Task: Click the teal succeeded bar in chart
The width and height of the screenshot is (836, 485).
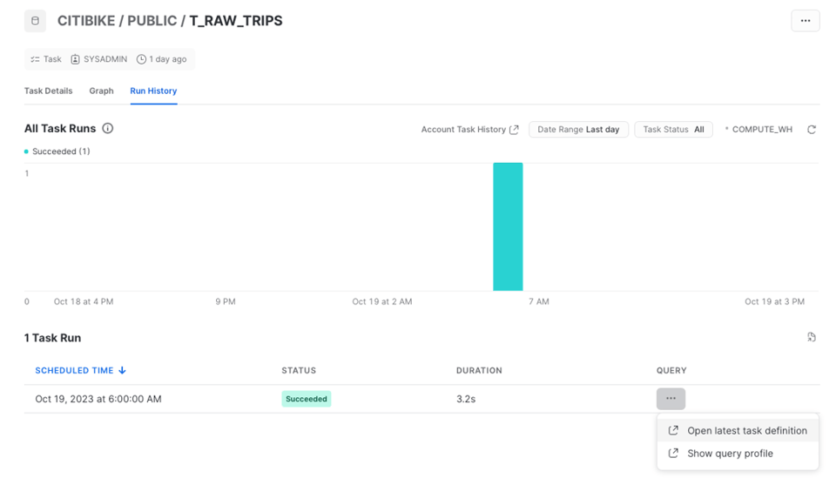Action: pyautogui.click(x=508, y=226)
